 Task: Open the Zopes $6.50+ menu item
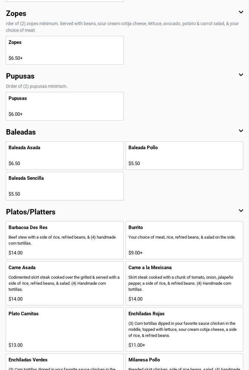65,50
